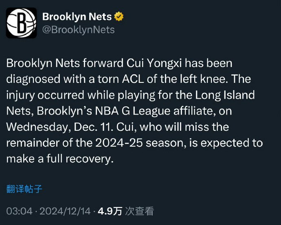Open the 2024/12/14 post date

[65, 211]
